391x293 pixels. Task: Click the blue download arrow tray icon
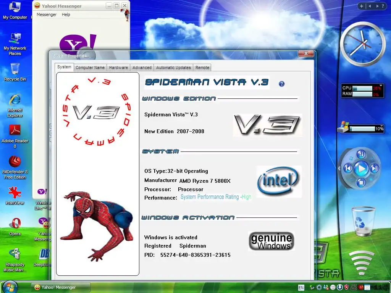point(339,287)
